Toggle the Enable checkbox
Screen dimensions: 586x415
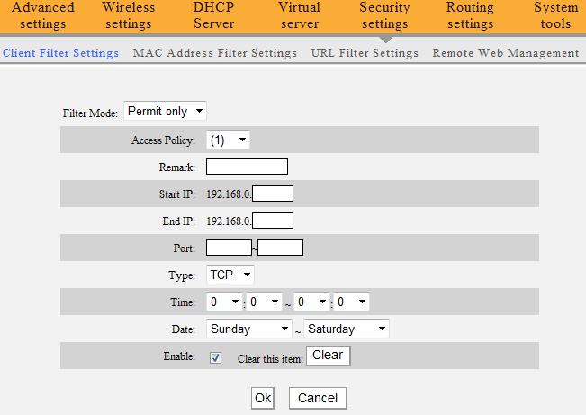click(215, 357)
